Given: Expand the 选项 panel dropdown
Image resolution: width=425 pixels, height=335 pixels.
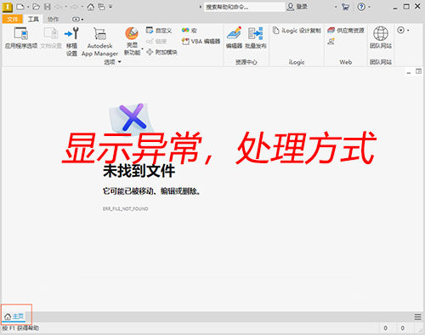Looking at the screenshot, I should 112,62.
